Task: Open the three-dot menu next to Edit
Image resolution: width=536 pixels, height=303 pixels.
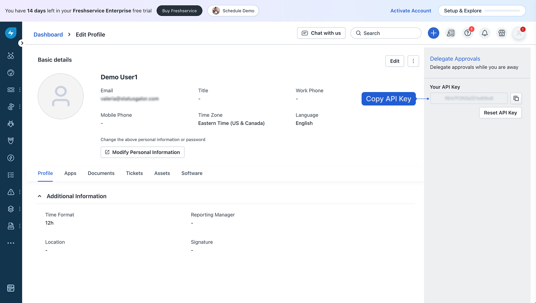Action: [413, 61]
